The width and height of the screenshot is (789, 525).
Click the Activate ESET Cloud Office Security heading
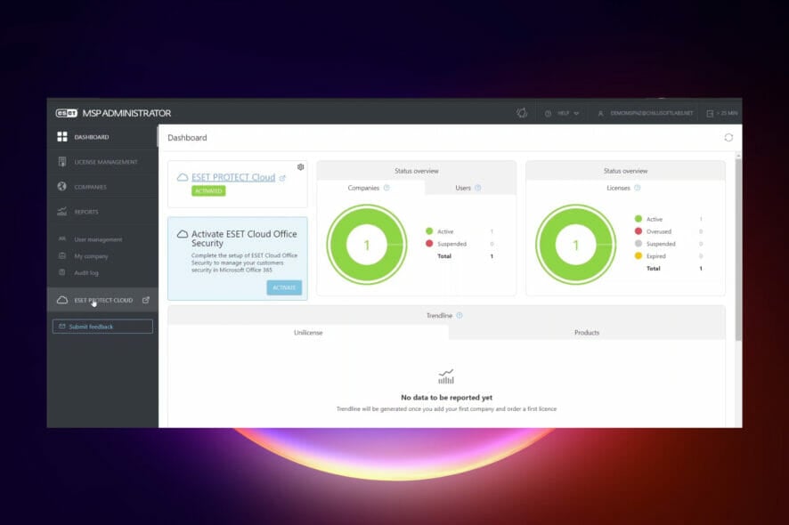244,238
